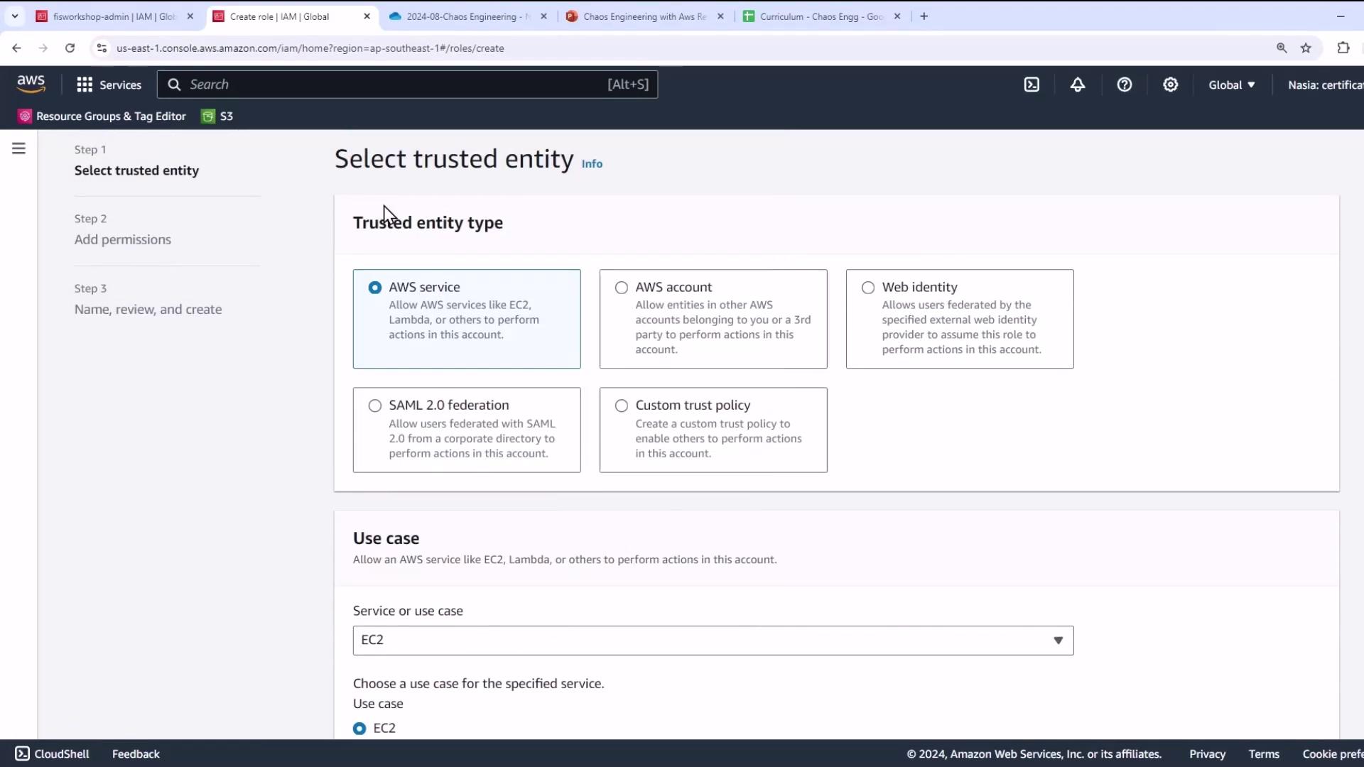Click the Info link beside heading

(592, 164)
